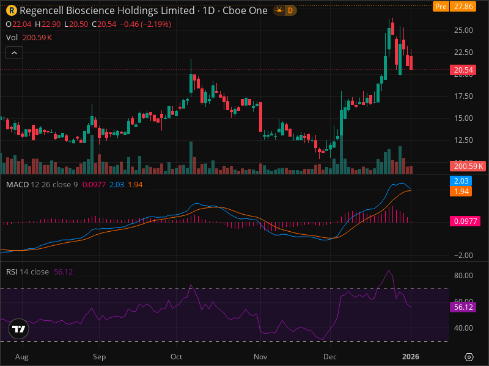This screenshot has width=489, height=366.
Task: Click the premarket session sun icon
Action: tap(279, 10)
